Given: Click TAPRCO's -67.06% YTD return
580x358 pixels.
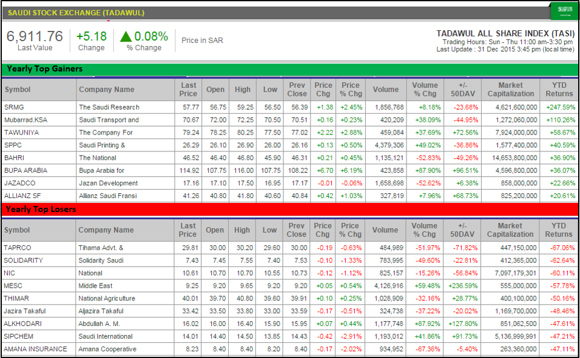Looking at the screenshot, I should tap(562, 248).
